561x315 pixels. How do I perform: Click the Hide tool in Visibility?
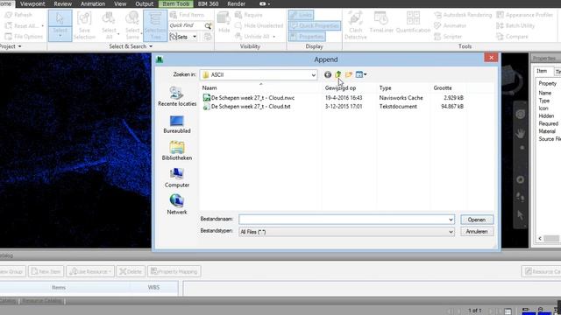[224, 23]
